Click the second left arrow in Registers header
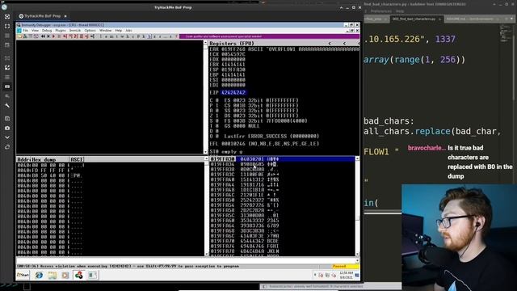The height and width of the screenshot is (291, 517). tap(344, 43)
